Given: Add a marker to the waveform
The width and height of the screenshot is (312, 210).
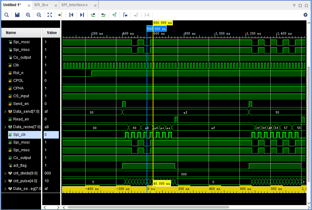Looking at the screenshot, I should (114, 15).
